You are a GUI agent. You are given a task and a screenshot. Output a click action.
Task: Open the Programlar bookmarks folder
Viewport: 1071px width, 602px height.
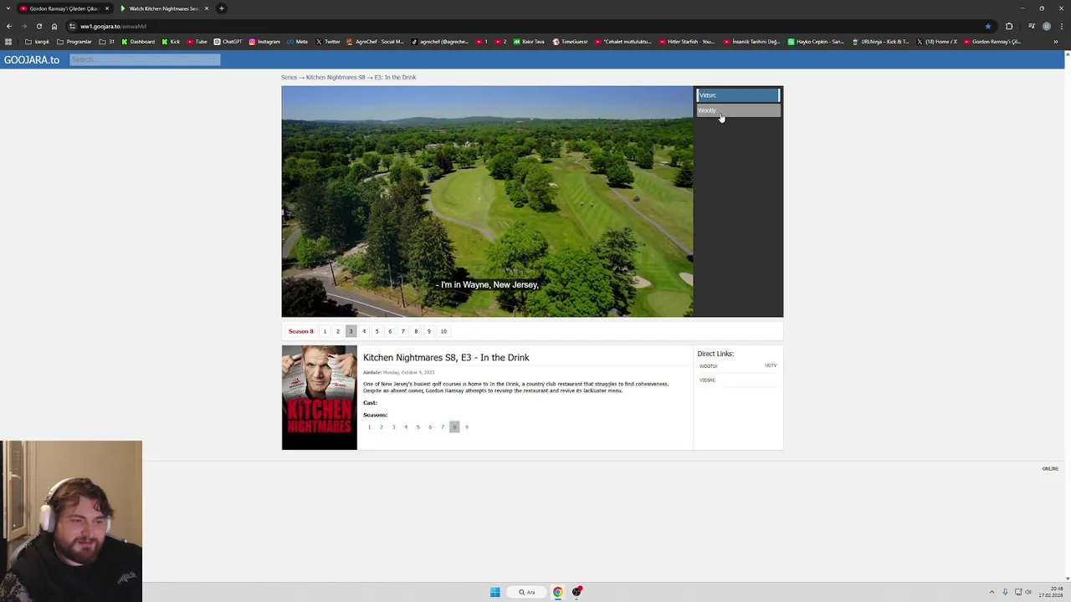click(x=74, y=42)
